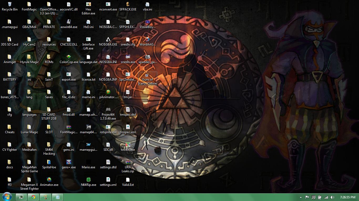
Task: Select the ROMs folder
Action: click(49, 59)
